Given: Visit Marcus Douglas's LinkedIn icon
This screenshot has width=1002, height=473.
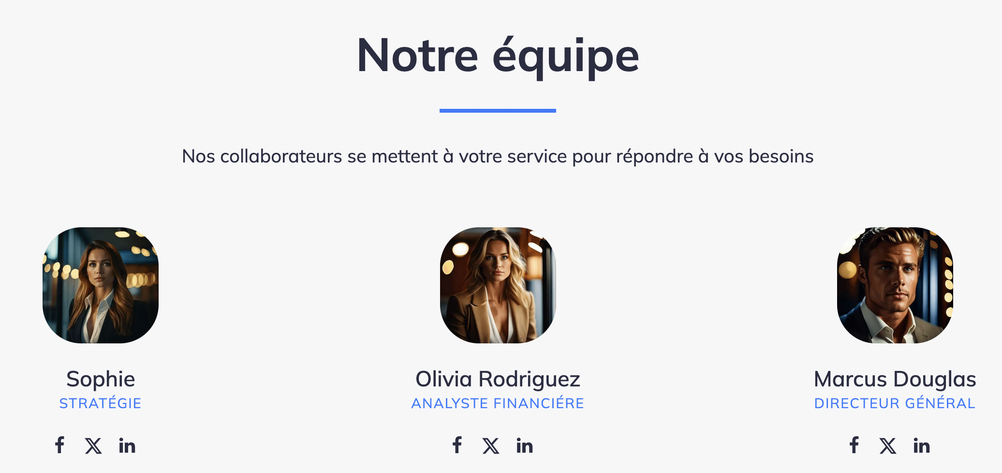Looking at the screenshot, I should [922, 445].
